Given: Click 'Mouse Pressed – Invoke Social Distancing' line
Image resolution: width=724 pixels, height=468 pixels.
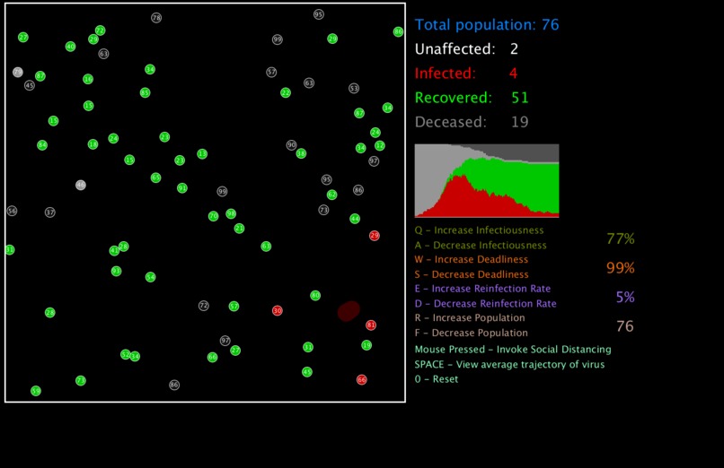Looking at the screenshot, I should pyautogui.click(x=513, y=350).
